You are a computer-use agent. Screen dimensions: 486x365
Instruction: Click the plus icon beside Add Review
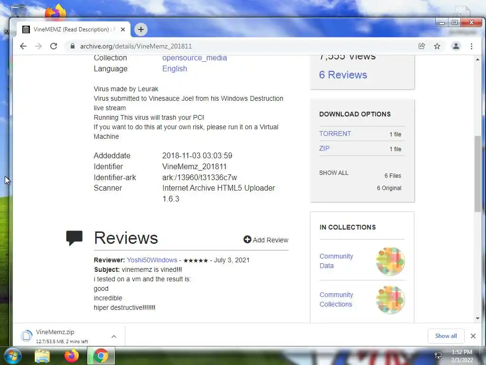pos(247,240)
